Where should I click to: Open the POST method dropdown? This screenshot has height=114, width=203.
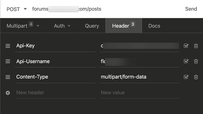click(x=16, y=9)
